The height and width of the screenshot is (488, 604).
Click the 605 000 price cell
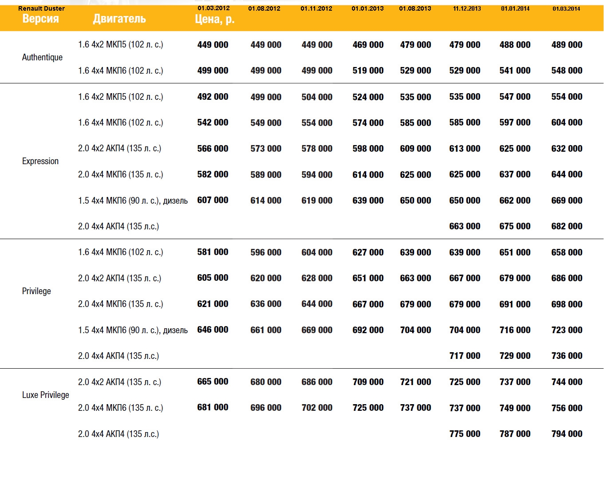(213, 278)
